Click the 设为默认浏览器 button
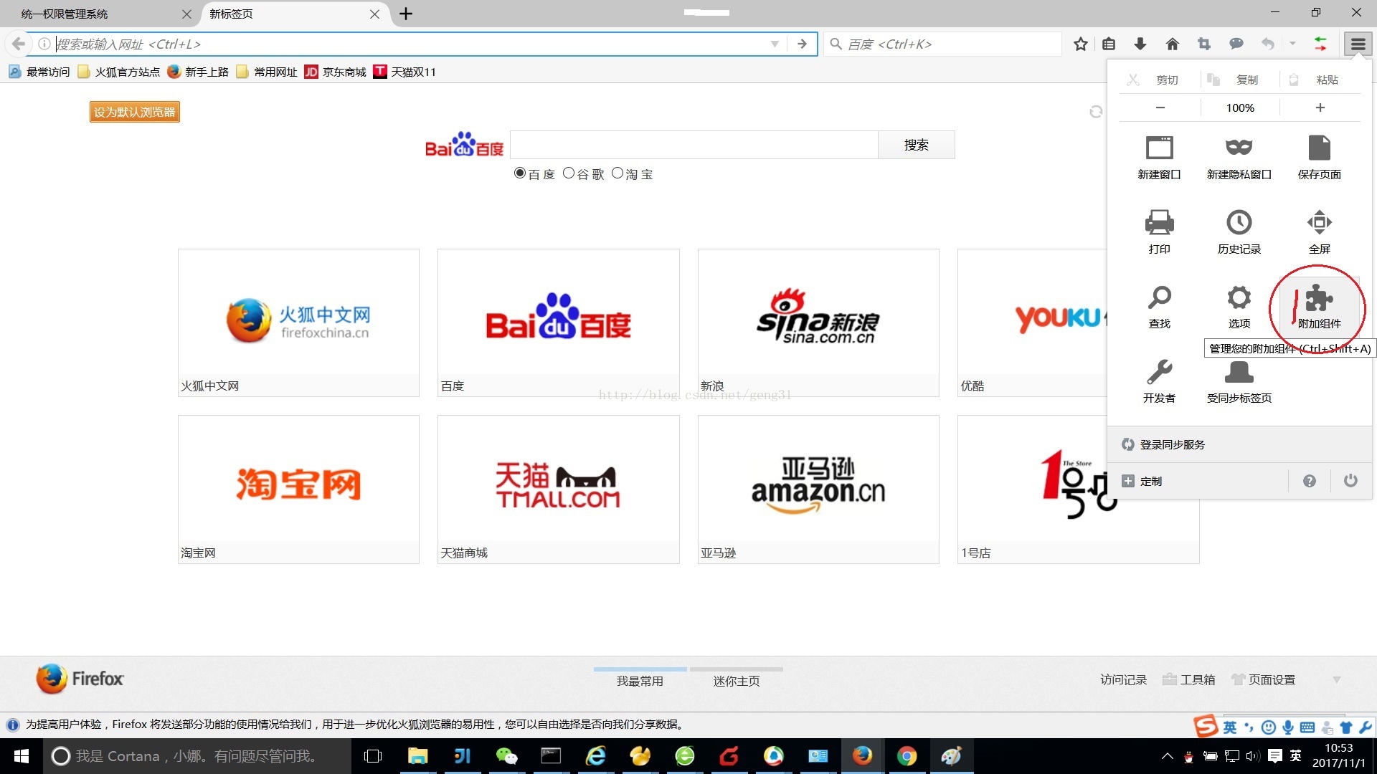This screenshot has width=1377, height=774. click(135, 112)
